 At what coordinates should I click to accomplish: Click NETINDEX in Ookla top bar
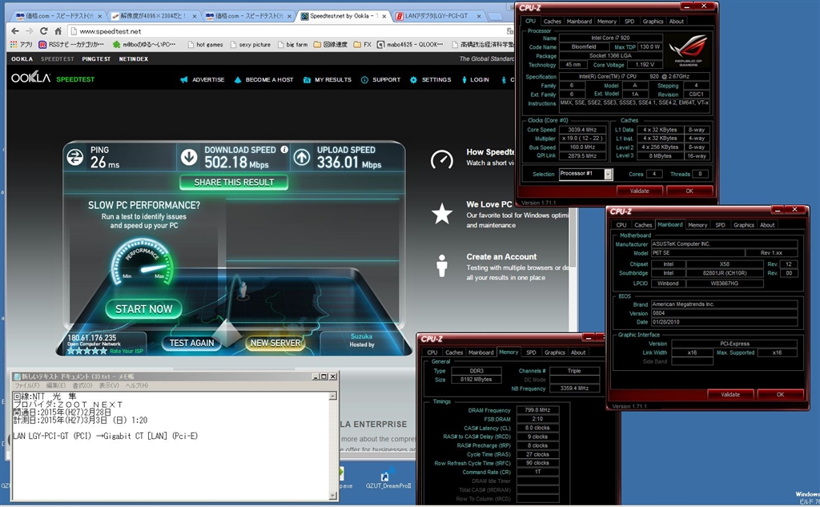(134, 59)
